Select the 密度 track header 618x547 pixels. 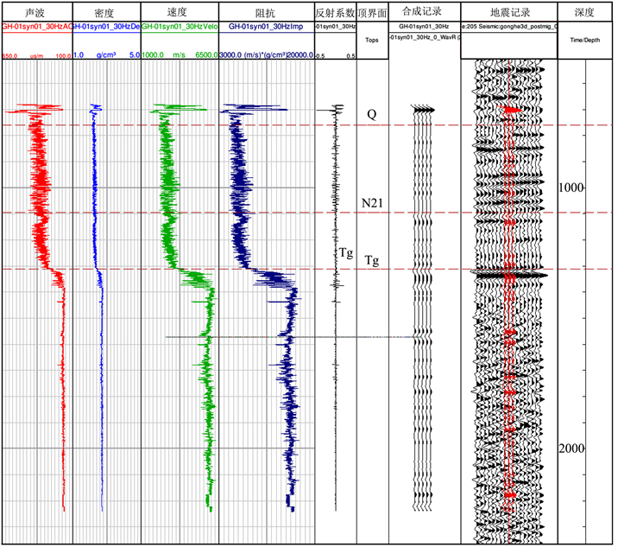tap(104, 13)
